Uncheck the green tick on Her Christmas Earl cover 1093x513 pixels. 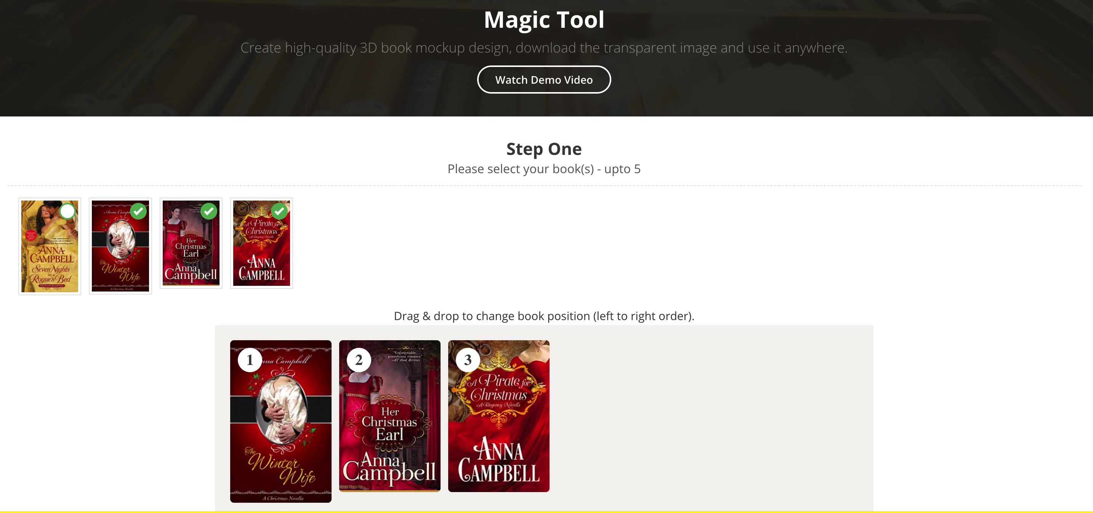pyautogui.click(x=209, y=211)
